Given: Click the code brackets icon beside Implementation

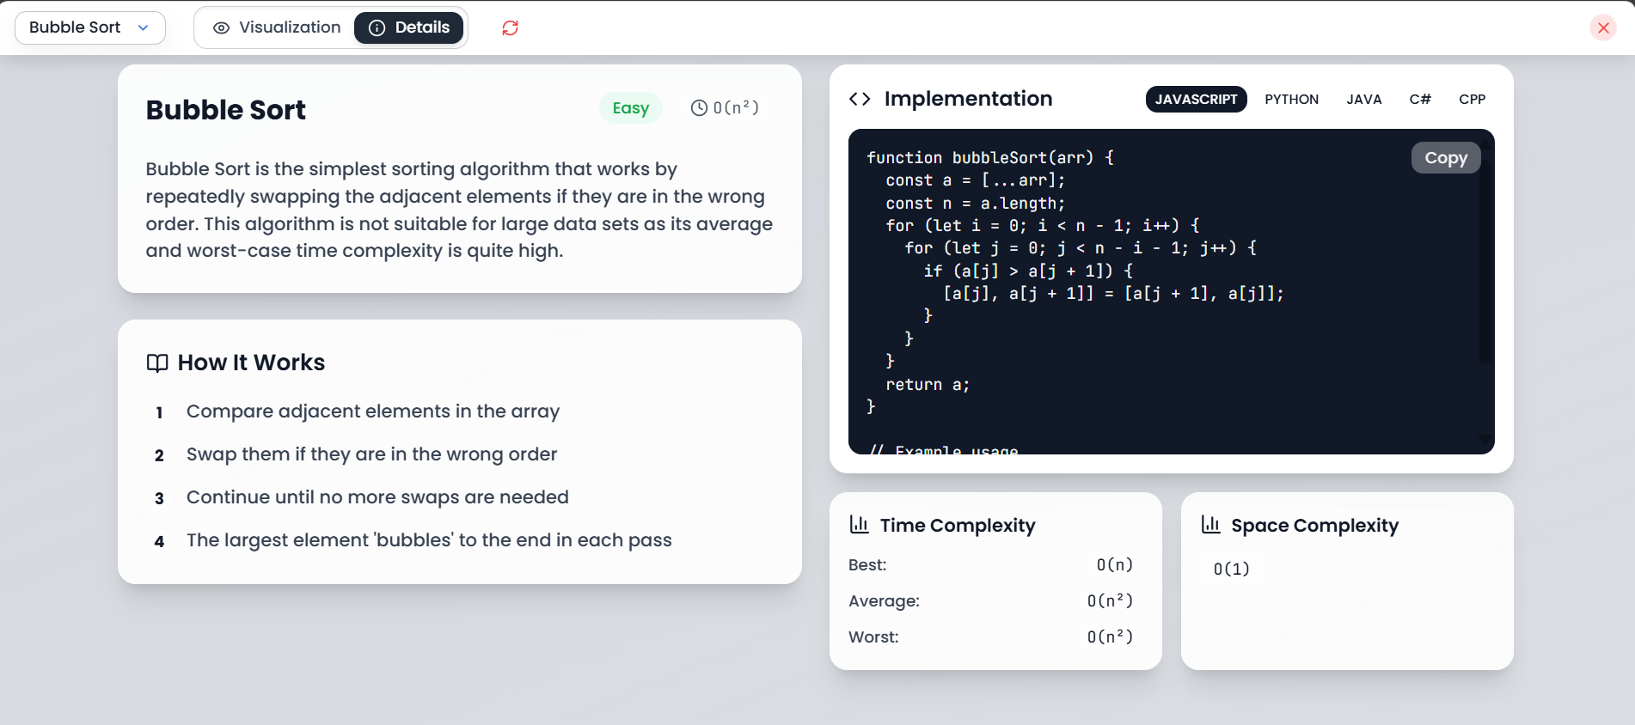Looking at the screenshot, I should pyautogui.click(x=860, y=99).
